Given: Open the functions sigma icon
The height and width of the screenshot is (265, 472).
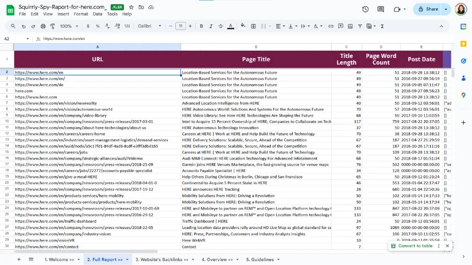Looking at the screenshot, I should click(x=382, y=26).
